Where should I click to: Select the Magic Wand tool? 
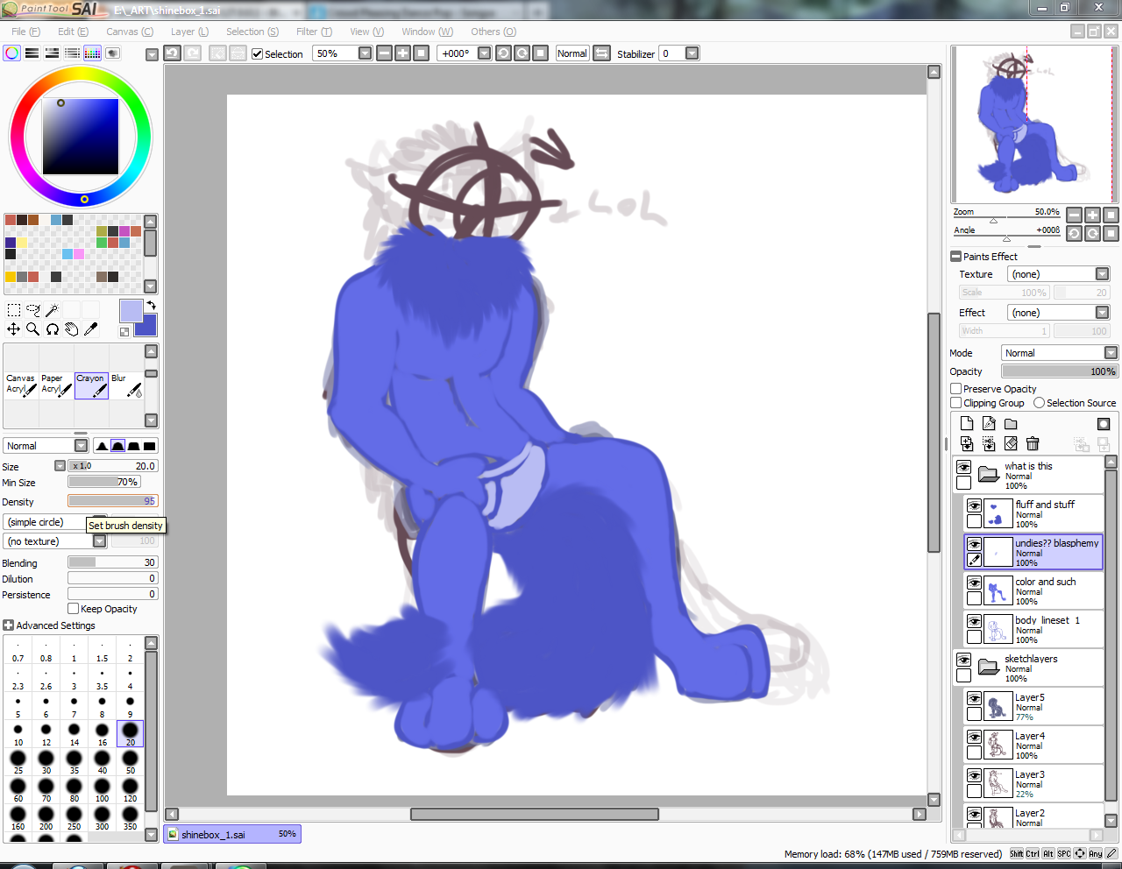(x=53, y=310)
